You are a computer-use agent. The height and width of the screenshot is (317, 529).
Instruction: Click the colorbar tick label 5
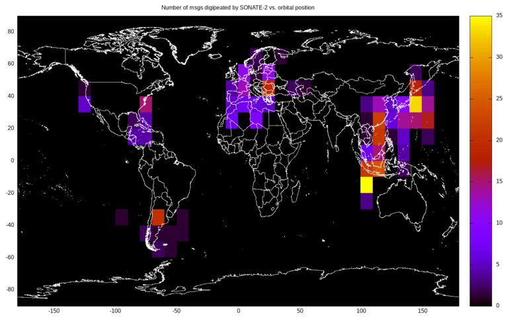pyautogui.click(x=498, y=264)
